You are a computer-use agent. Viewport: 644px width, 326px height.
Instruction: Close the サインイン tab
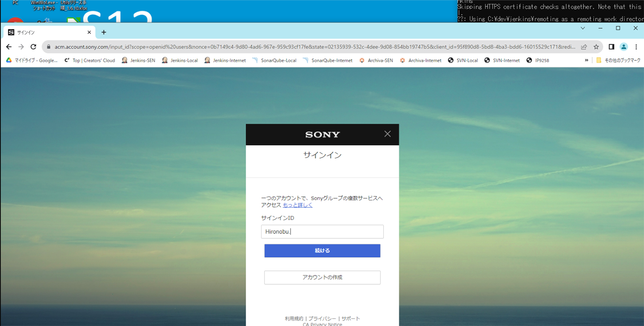tap(89, 32)
